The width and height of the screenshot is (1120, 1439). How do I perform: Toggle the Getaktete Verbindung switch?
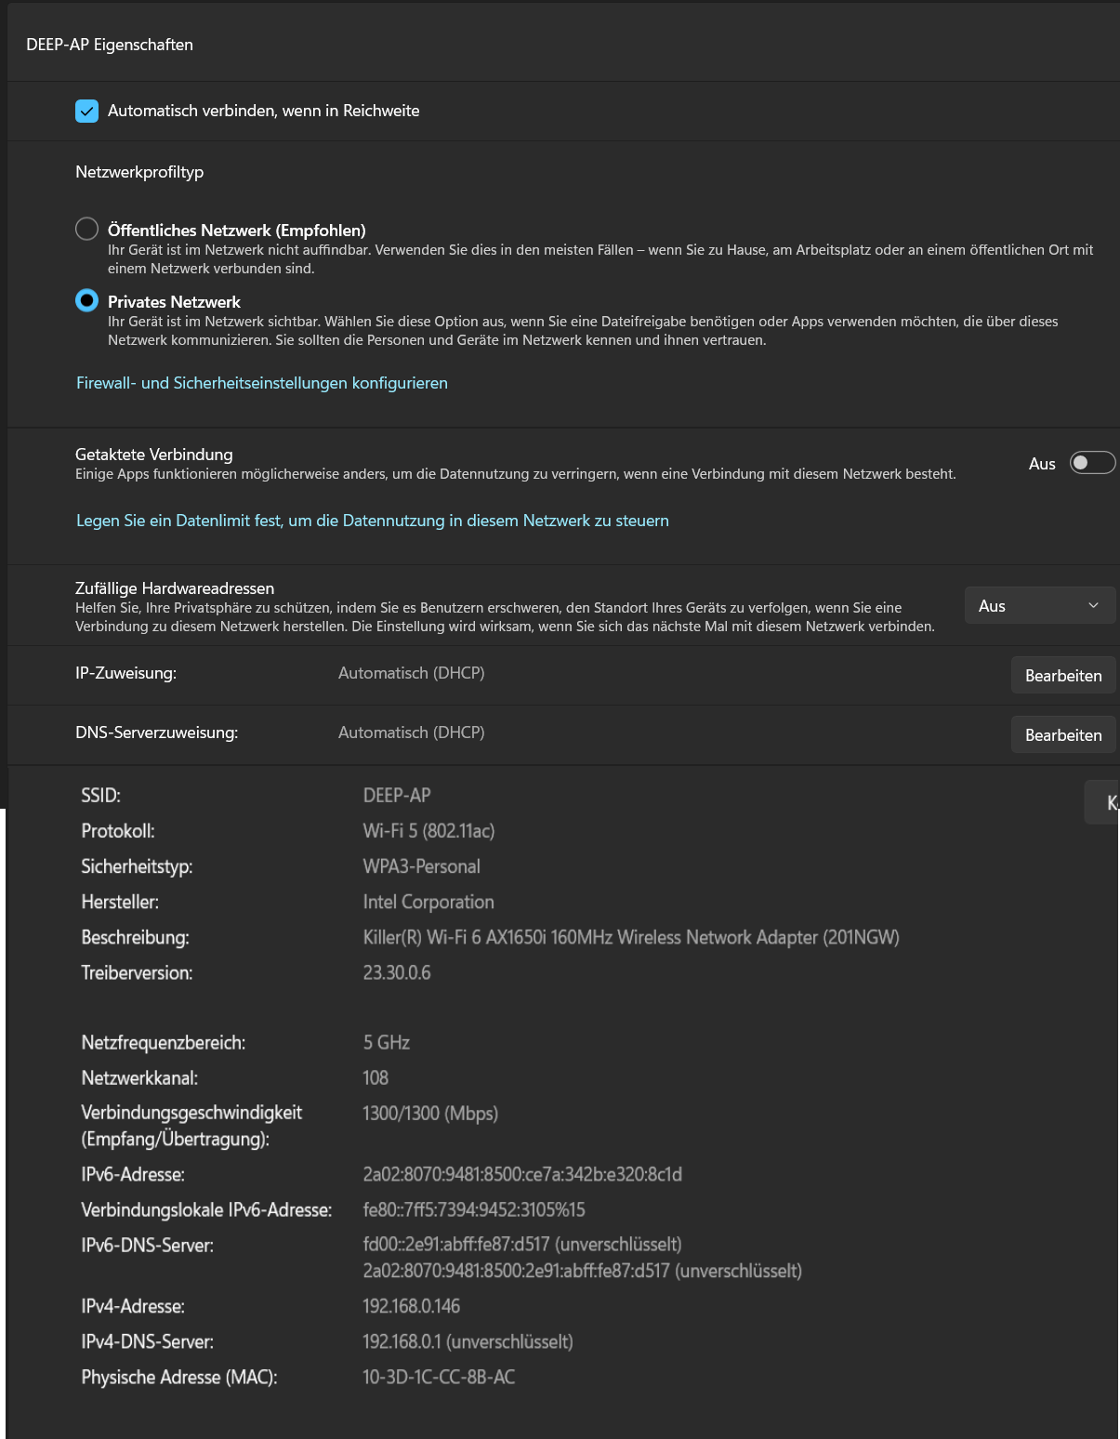1091,463
